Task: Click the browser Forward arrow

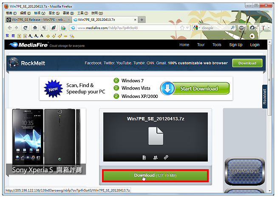Action: [x=16, y=28]
